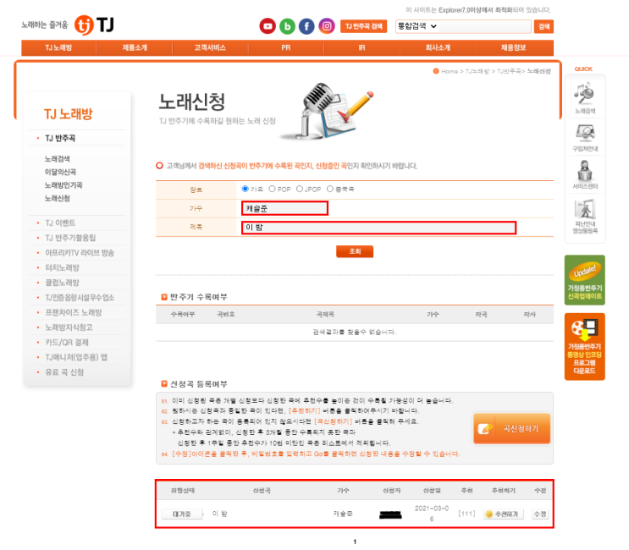Open the TJ노래방 menu
629x550 pixels.
coord(58,47)
